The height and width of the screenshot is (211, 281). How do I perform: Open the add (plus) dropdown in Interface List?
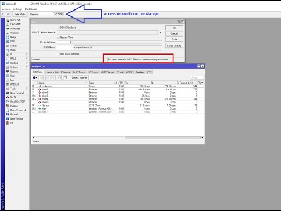point(35,78)
